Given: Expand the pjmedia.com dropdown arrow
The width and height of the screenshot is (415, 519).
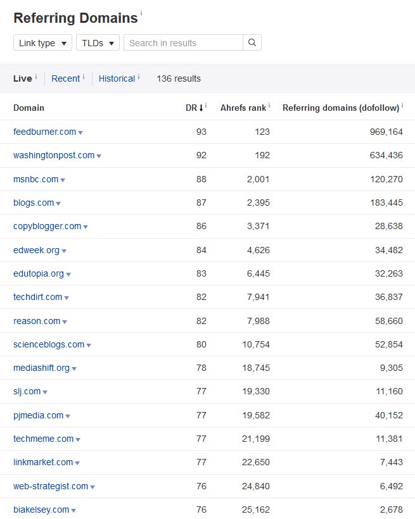Looking at the screenshot, I should click(x=68, y=416).
